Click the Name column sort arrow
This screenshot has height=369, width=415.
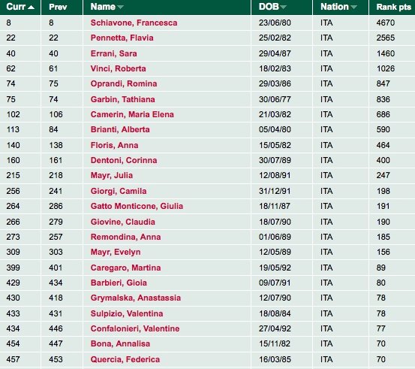120,8
